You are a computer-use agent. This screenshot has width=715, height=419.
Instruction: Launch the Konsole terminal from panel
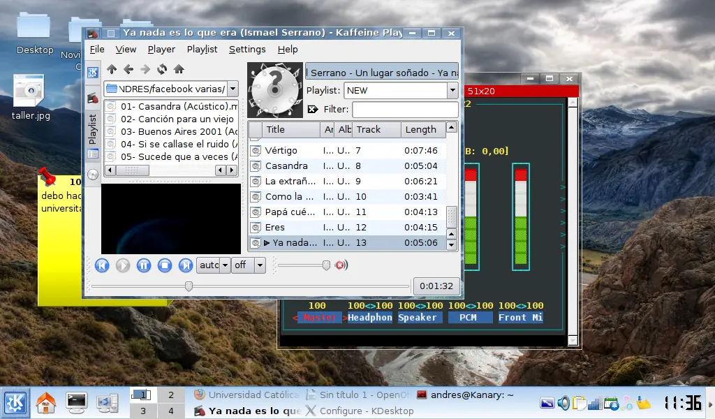tap(76, 402)
